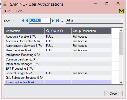Click empty Group ID cell for G/L Subledger Services
Image resolution: width=127 pixels, height=100 pixels.
58,78
